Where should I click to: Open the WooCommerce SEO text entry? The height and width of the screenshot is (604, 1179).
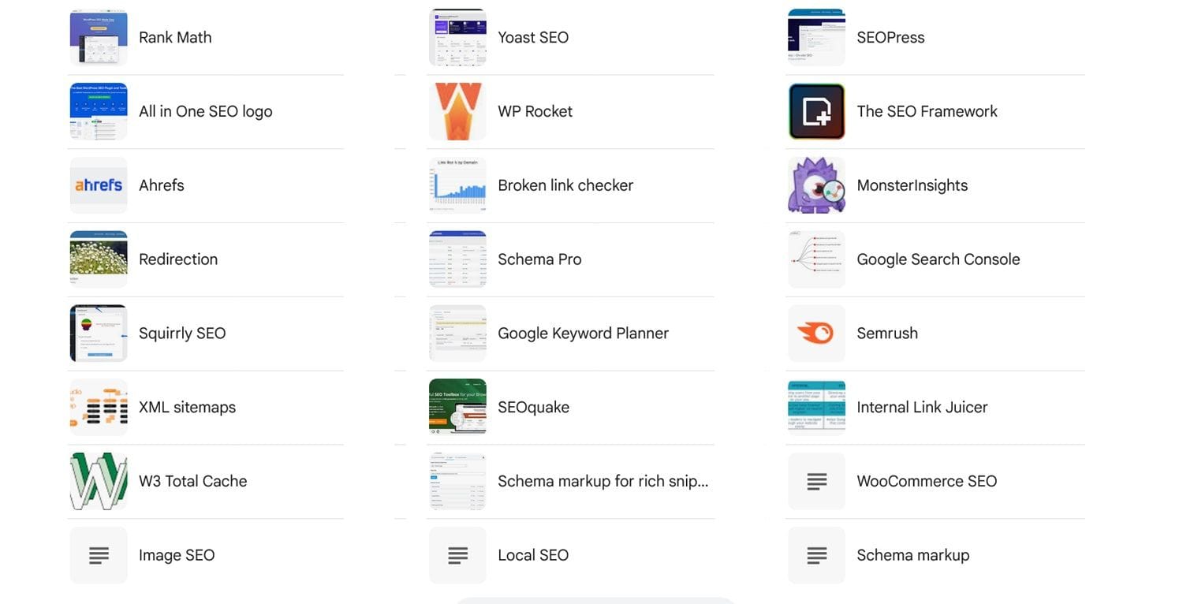point(927,481)
